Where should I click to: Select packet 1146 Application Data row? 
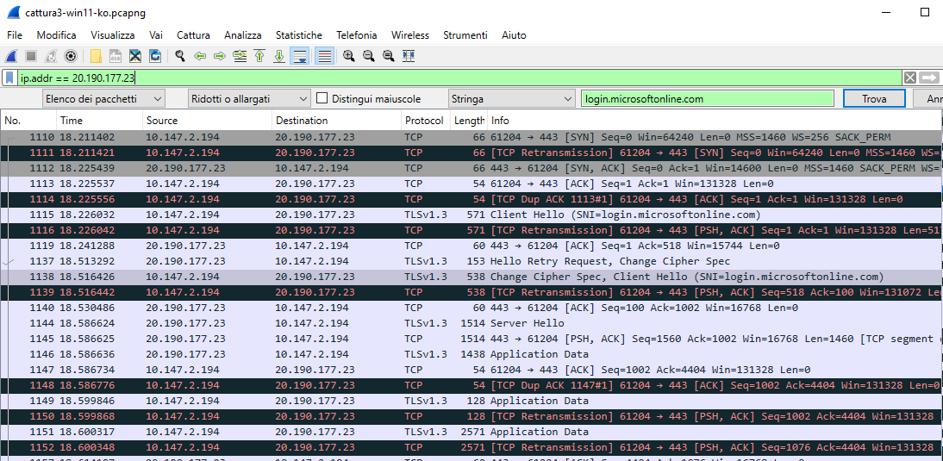(471, 354)
